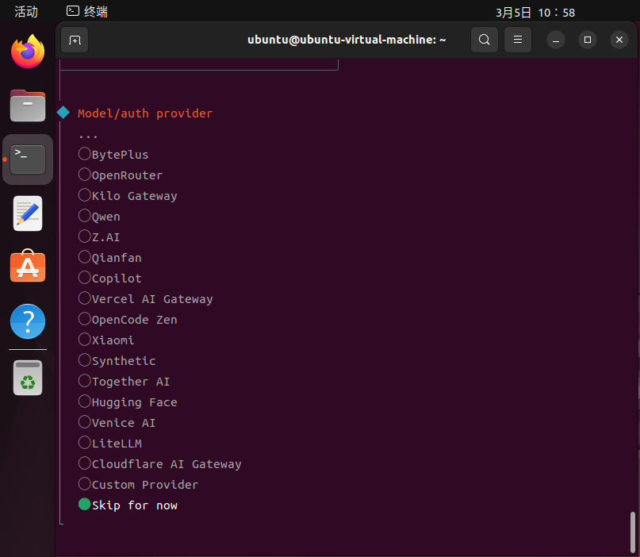
Task: Open a new terminal tab
Action: click(75, 40)
